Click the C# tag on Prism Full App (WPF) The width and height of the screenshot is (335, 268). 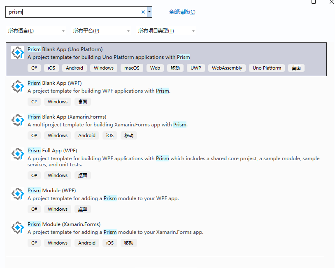[34, 175]
